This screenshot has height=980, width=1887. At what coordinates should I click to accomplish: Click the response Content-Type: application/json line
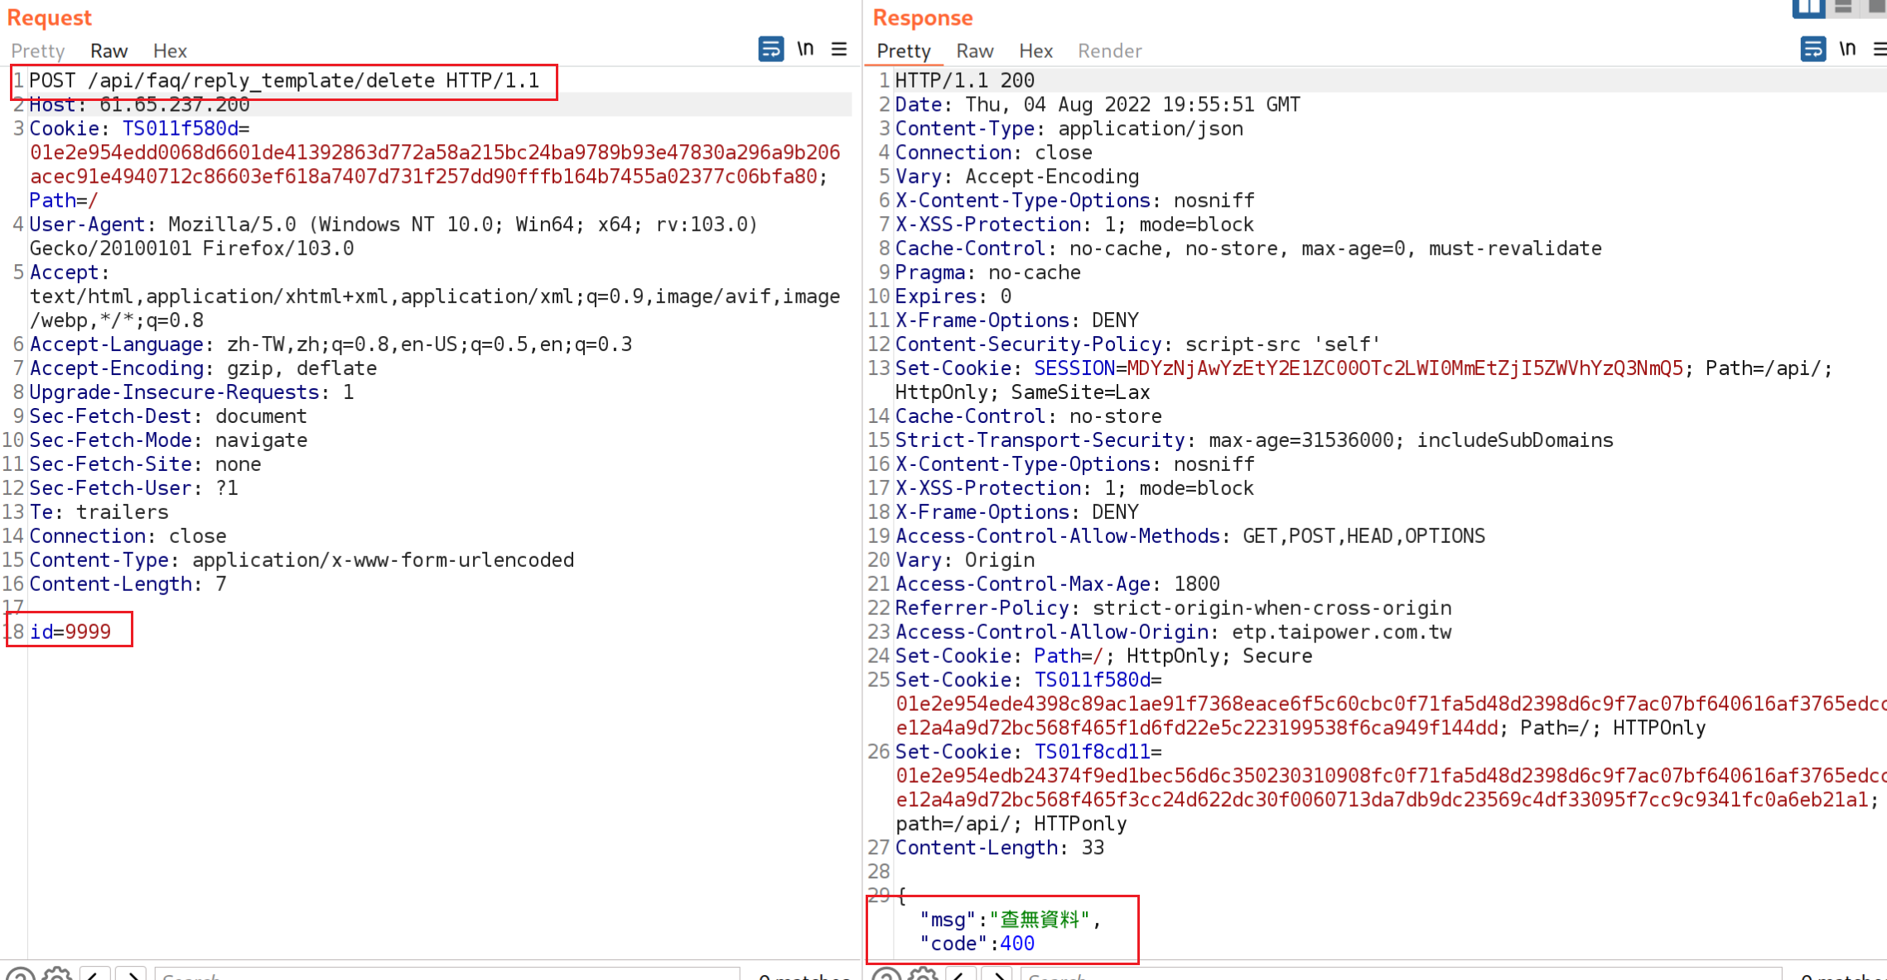pos(1069,128)
